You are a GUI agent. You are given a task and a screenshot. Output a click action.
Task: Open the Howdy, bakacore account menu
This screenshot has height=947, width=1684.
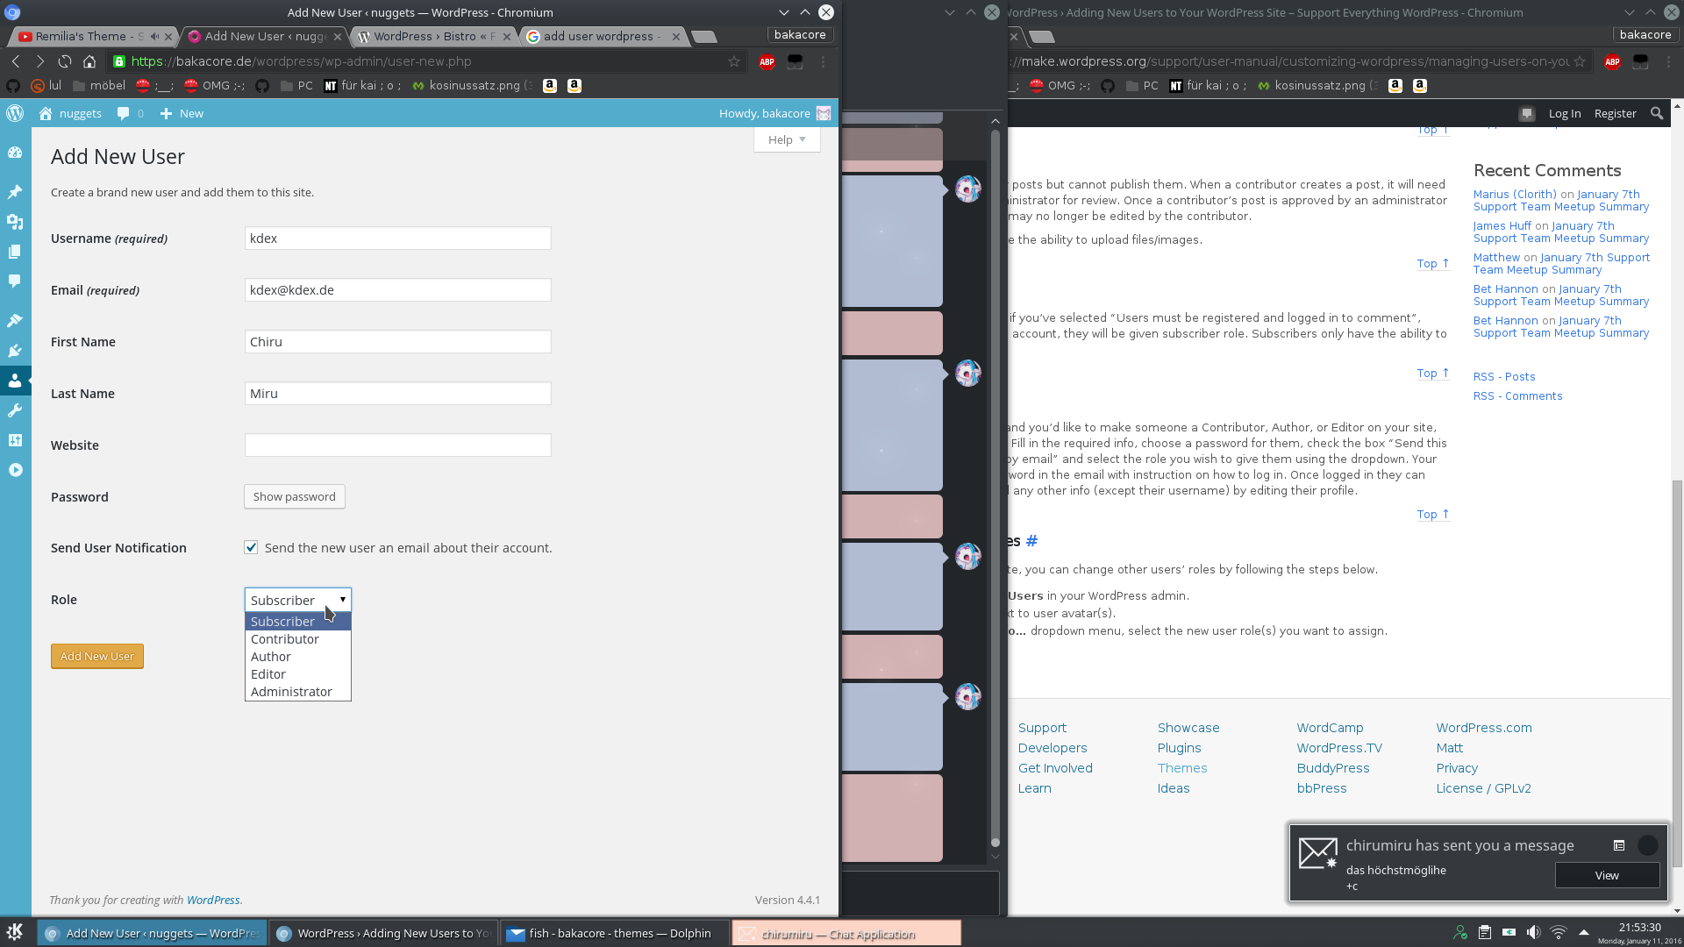[774, 113]
